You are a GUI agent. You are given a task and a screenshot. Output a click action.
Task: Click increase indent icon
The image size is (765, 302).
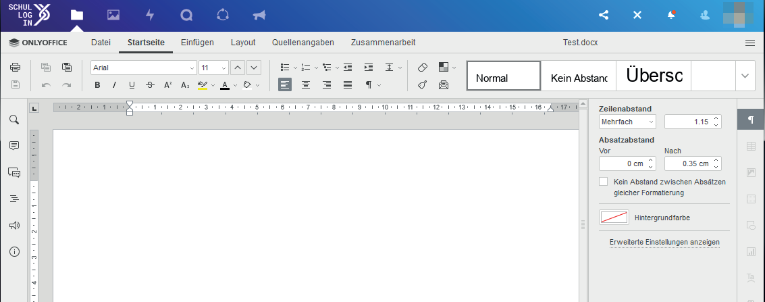(x=369, y=68)
